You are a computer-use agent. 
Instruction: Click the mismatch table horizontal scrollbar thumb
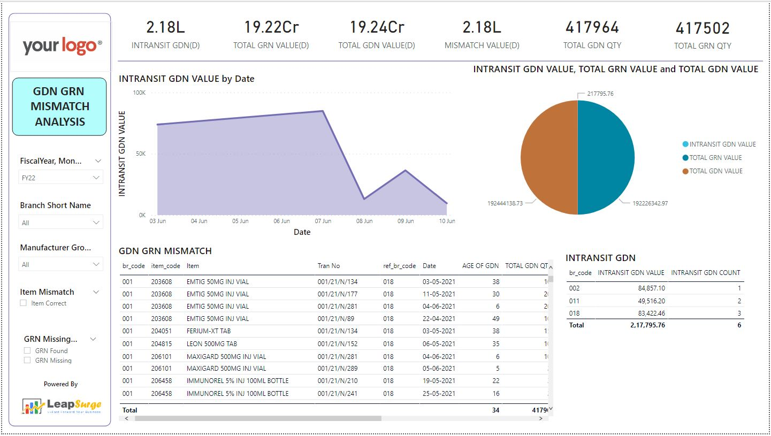pos(257,418)
